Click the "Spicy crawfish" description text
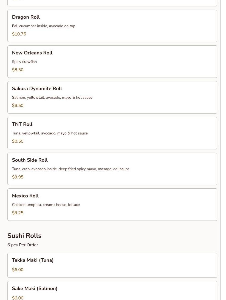226x300 pixels. point(24,62)
